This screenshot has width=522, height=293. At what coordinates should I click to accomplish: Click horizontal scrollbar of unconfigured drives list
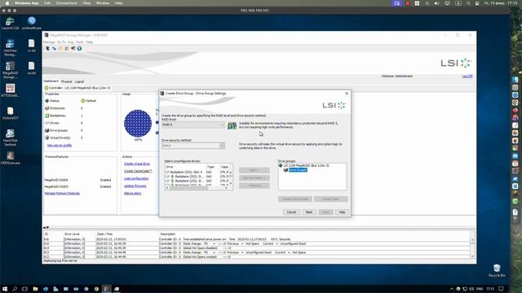click(x=197, y=188)
